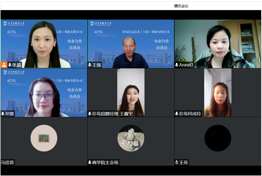Select 马佳音's round picture avatar

coord(44,138)
